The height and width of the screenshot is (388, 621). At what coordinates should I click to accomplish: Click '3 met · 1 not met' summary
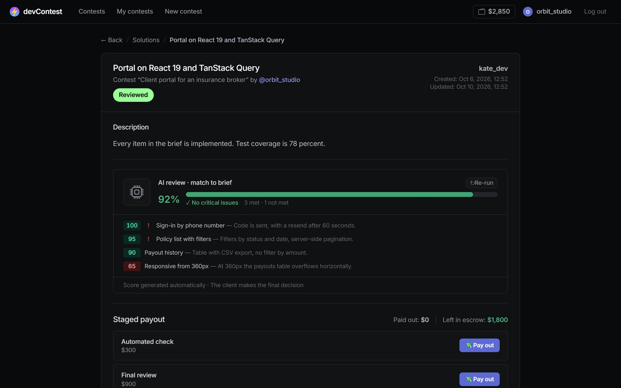click(266, 203)
